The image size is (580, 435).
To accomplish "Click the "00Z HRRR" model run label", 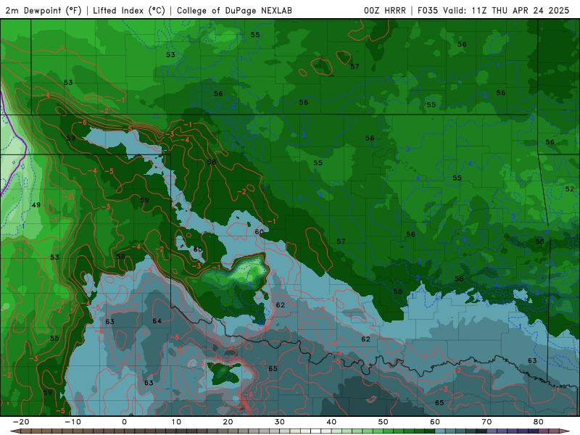I will tap(385, 10).
